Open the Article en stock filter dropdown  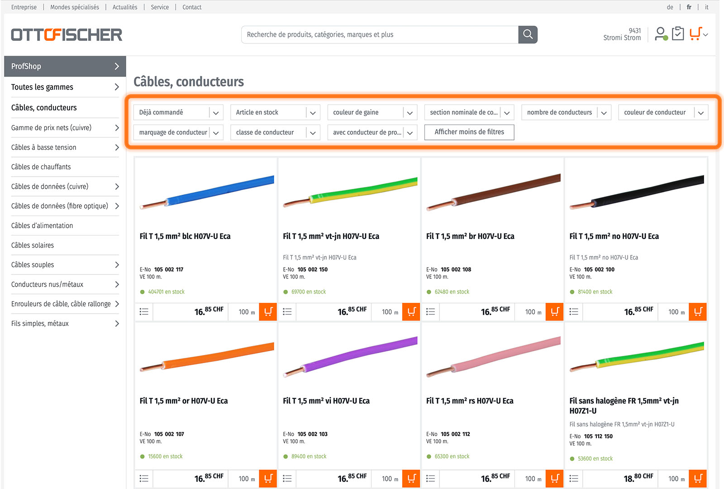coord(275,112)
